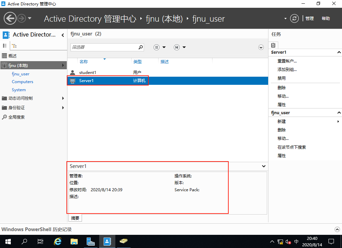Open 属性 under Server1 tasks
Image resolution: width=342 pixels, height=248 pixels.
point(282,105)
